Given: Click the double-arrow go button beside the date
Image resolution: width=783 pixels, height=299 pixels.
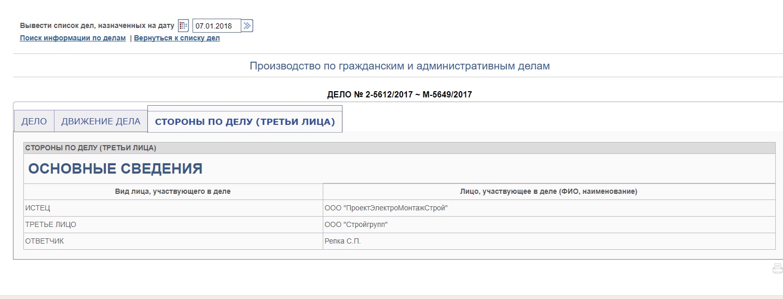Looking at the screenshot, I should coord(248,26).
